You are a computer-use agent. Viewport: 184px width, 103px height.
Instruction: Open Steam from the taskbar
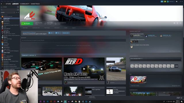[x=90, y=102]
